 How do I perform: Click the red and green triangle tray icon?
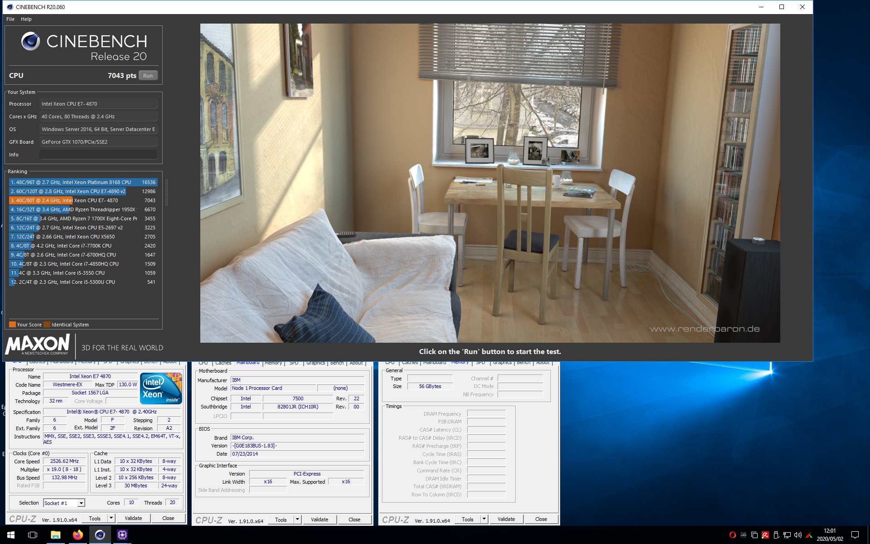(x=809, y=535)
